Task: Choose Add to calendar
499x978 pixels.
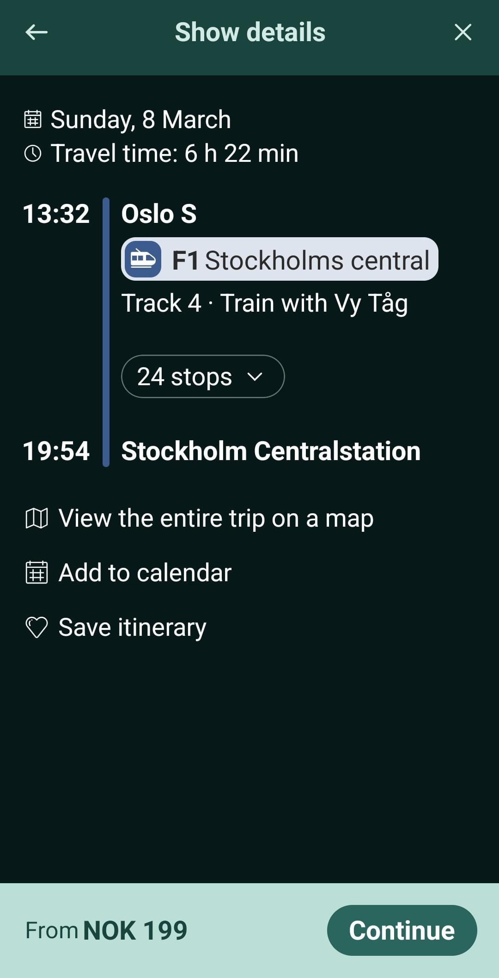Action: click(x=145, y=572)
